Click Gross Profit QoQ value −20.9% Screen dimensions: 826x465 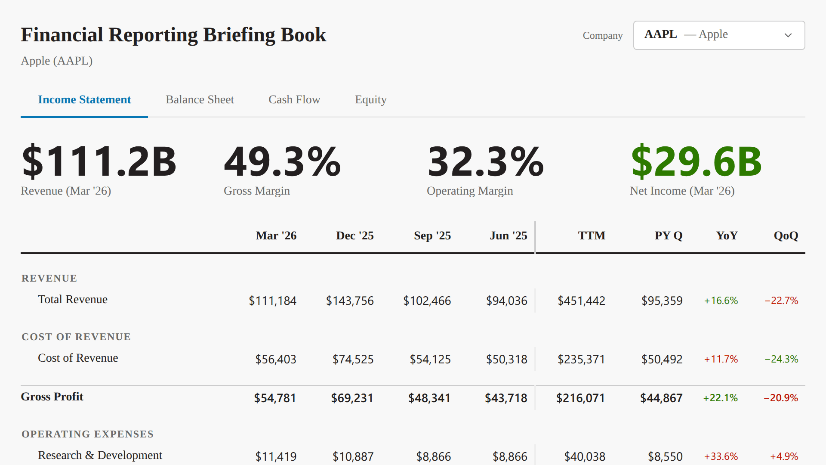point(780,398)
